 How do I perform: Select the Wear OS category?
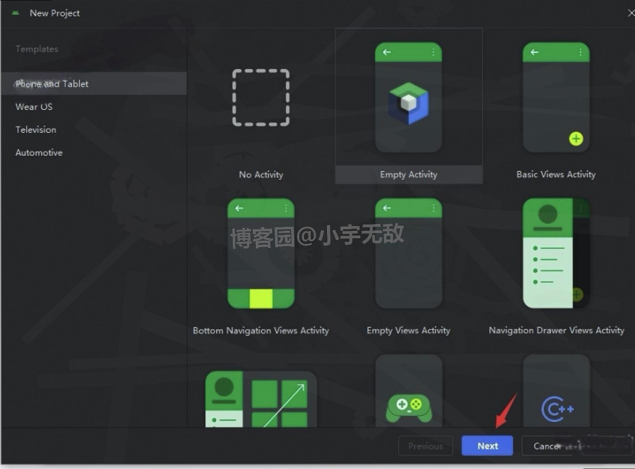pyautogui.click(x=33, y=107)
